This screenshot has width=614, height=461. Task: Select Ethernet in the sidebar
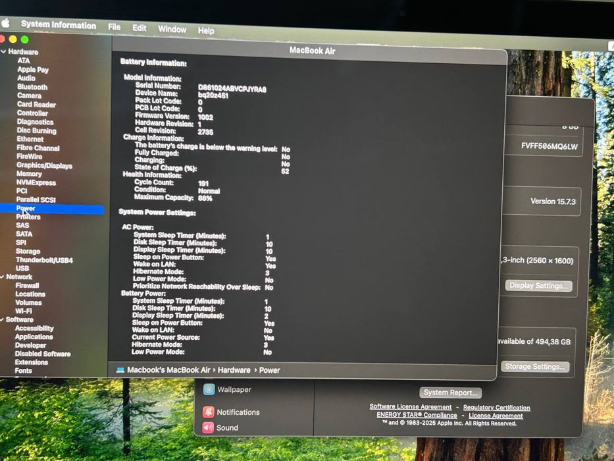pyautogui.click(x=30, y=139)
